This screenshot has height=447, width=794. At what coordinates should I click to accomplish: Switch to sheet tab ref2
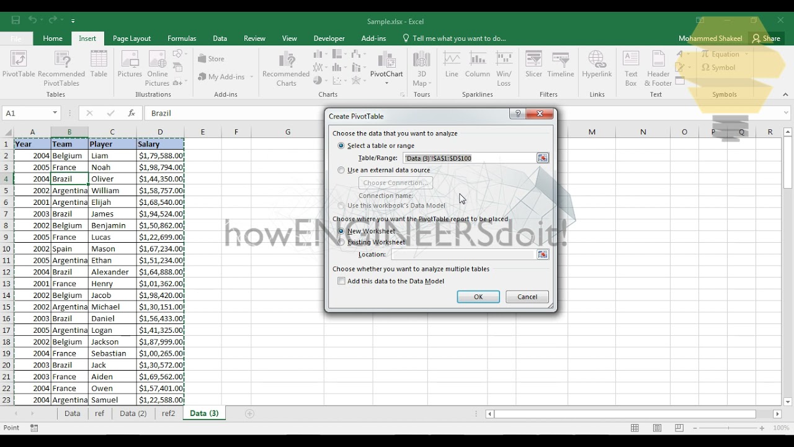coord(168,413)
